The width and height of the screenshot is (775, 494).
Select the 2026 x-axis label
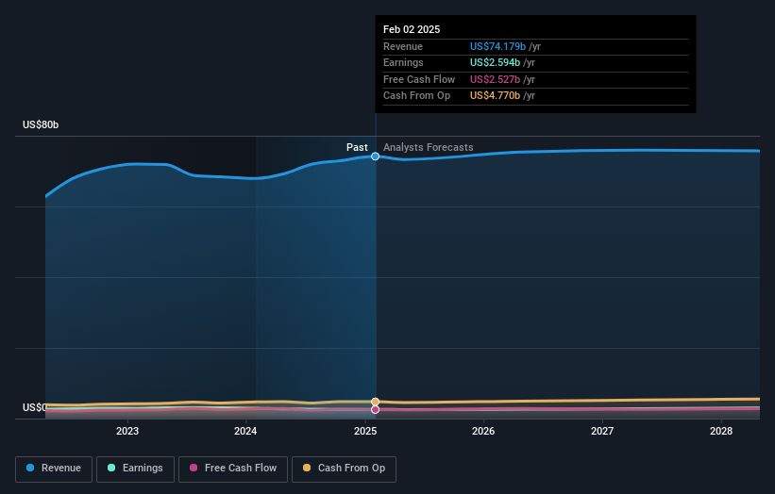(483, 431)
